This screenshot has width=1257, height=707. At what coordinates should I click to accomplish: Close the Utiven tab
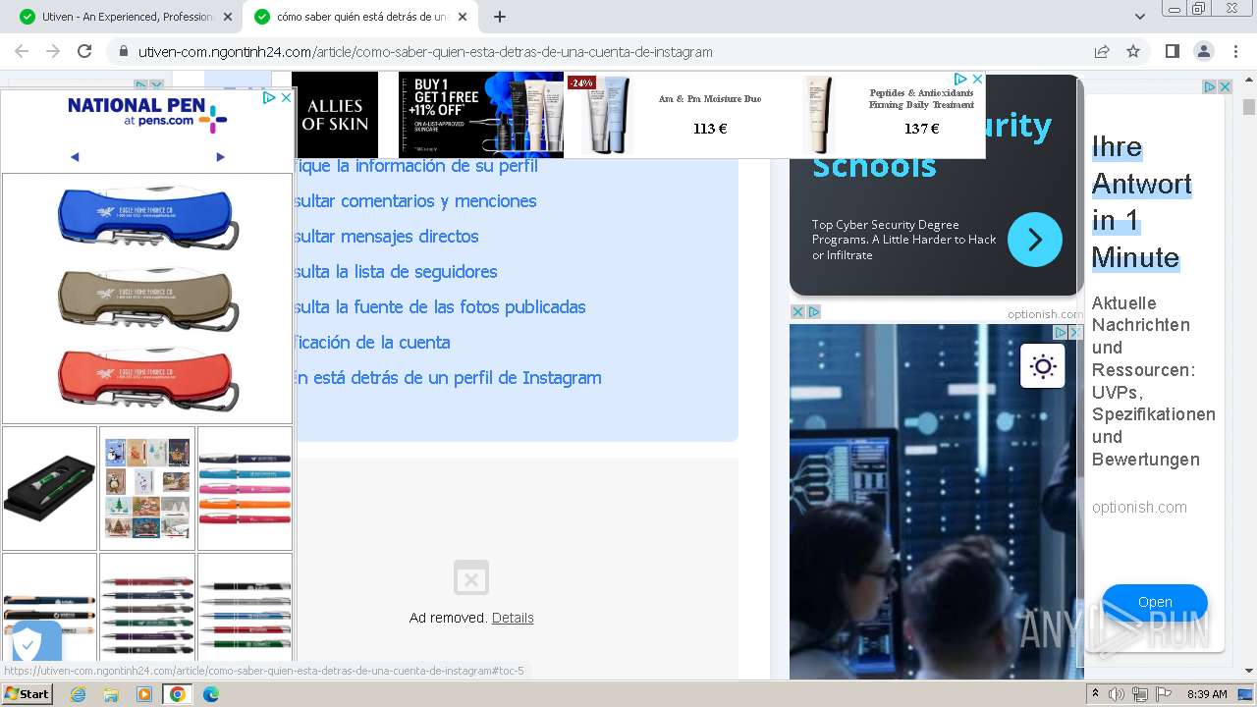(228, 17)
